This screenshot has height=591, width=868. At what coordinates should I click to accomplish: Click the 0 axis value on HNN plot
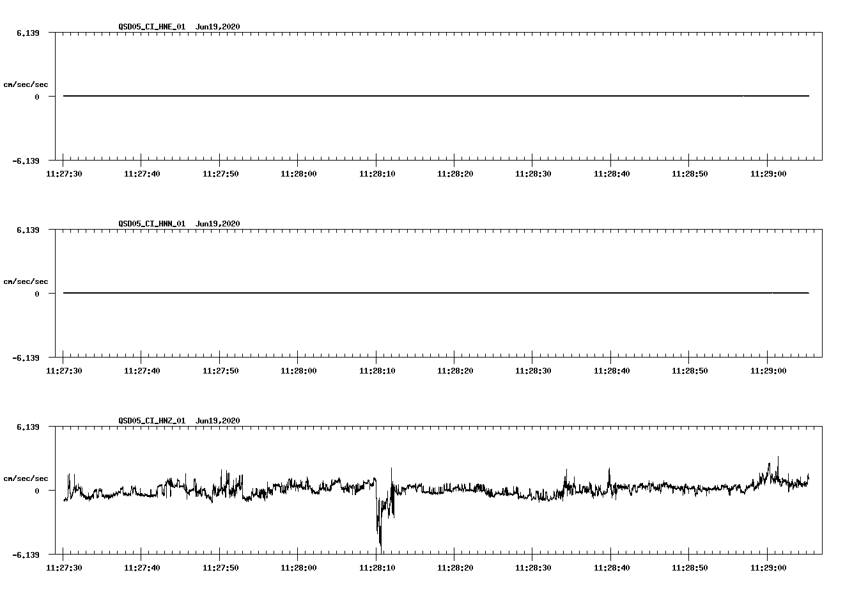point(37,294)
